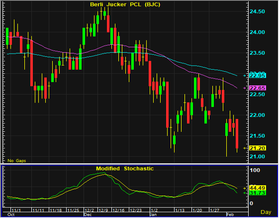Image resolution: width=279 pixels, height=218 pixels.
Task: Click the 12/9 date marker
Action: [x=103, y=211]
